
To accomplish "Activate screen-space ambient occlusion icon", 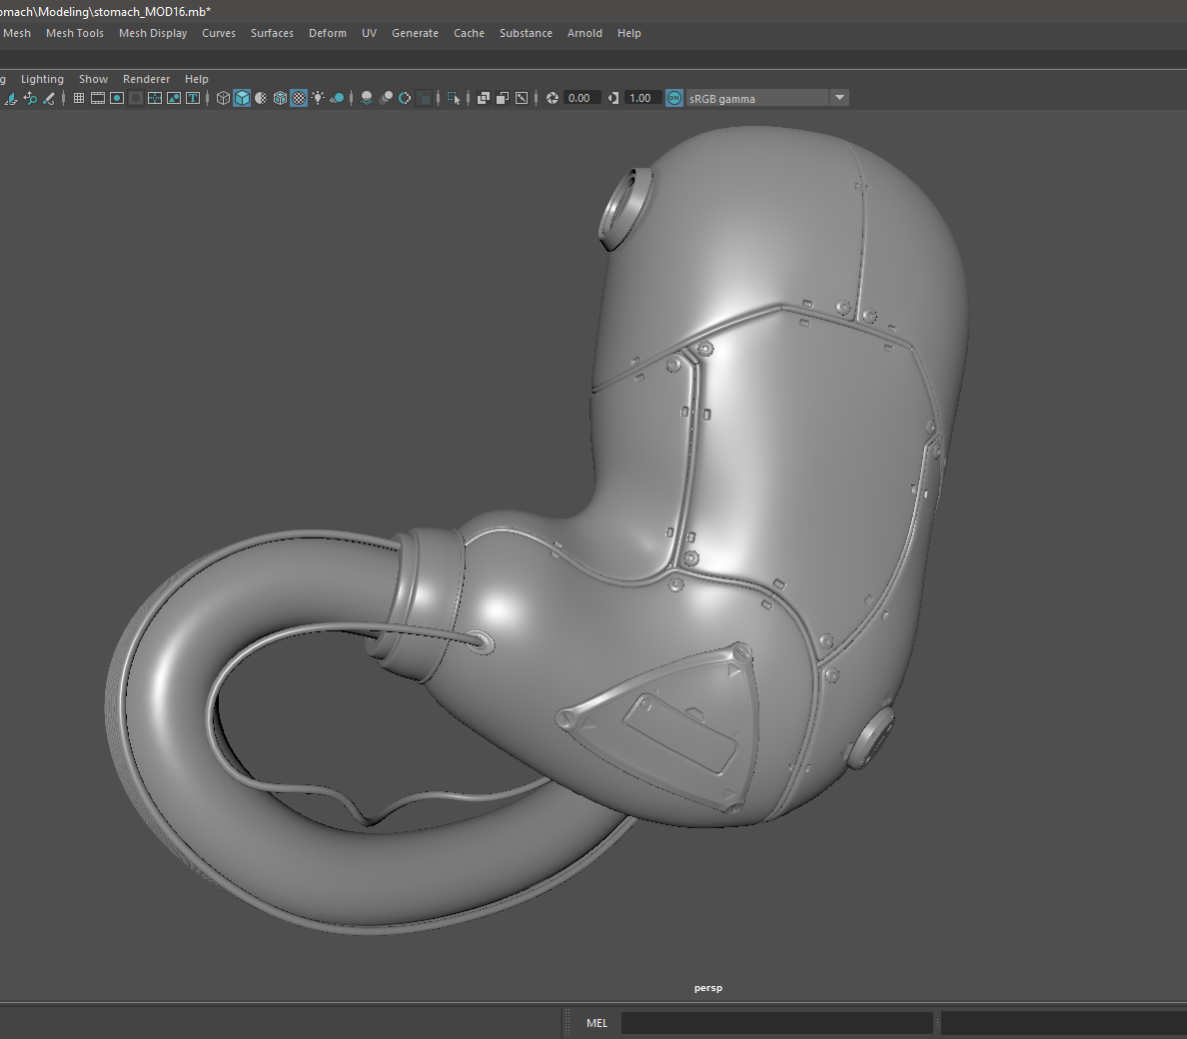I will click(387, 97).
